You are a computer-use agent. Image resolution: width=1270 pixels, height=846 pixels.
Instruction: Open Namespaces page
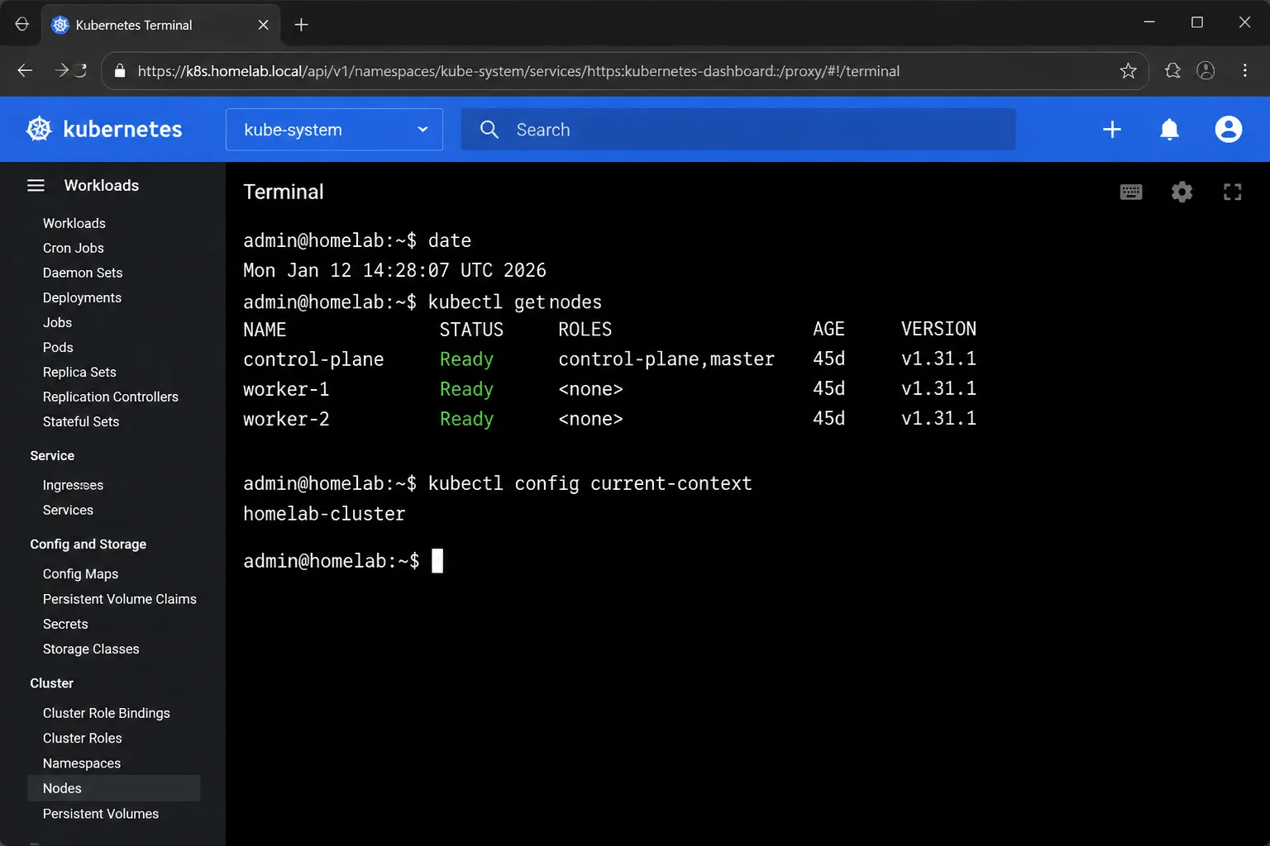click(x=82, y=763)
